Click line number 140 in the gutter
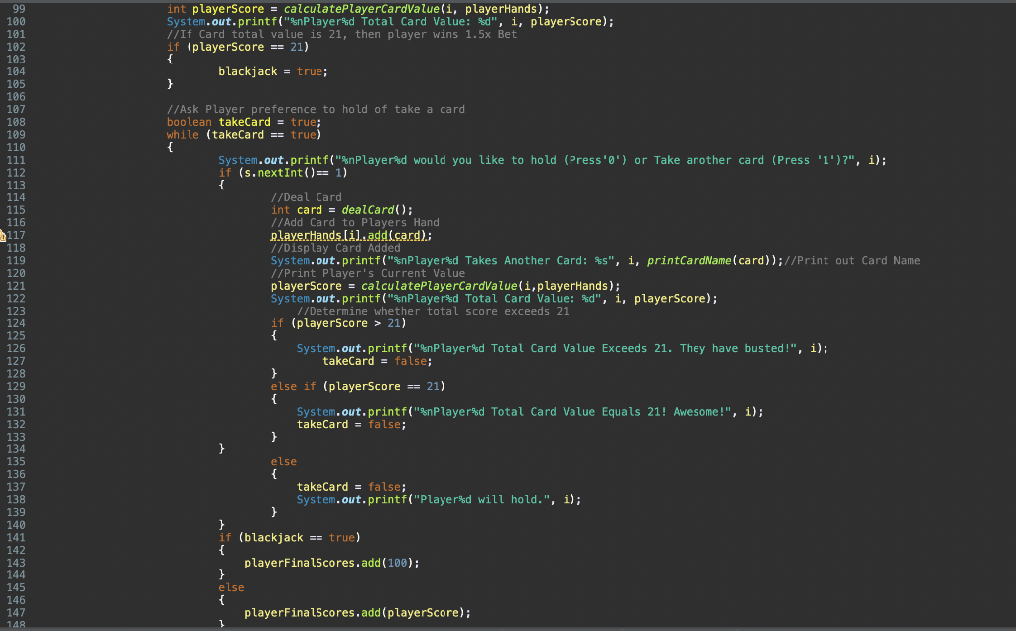This screenshot has height=631, width=1016. pyautogui.click(x=16, y=525)
